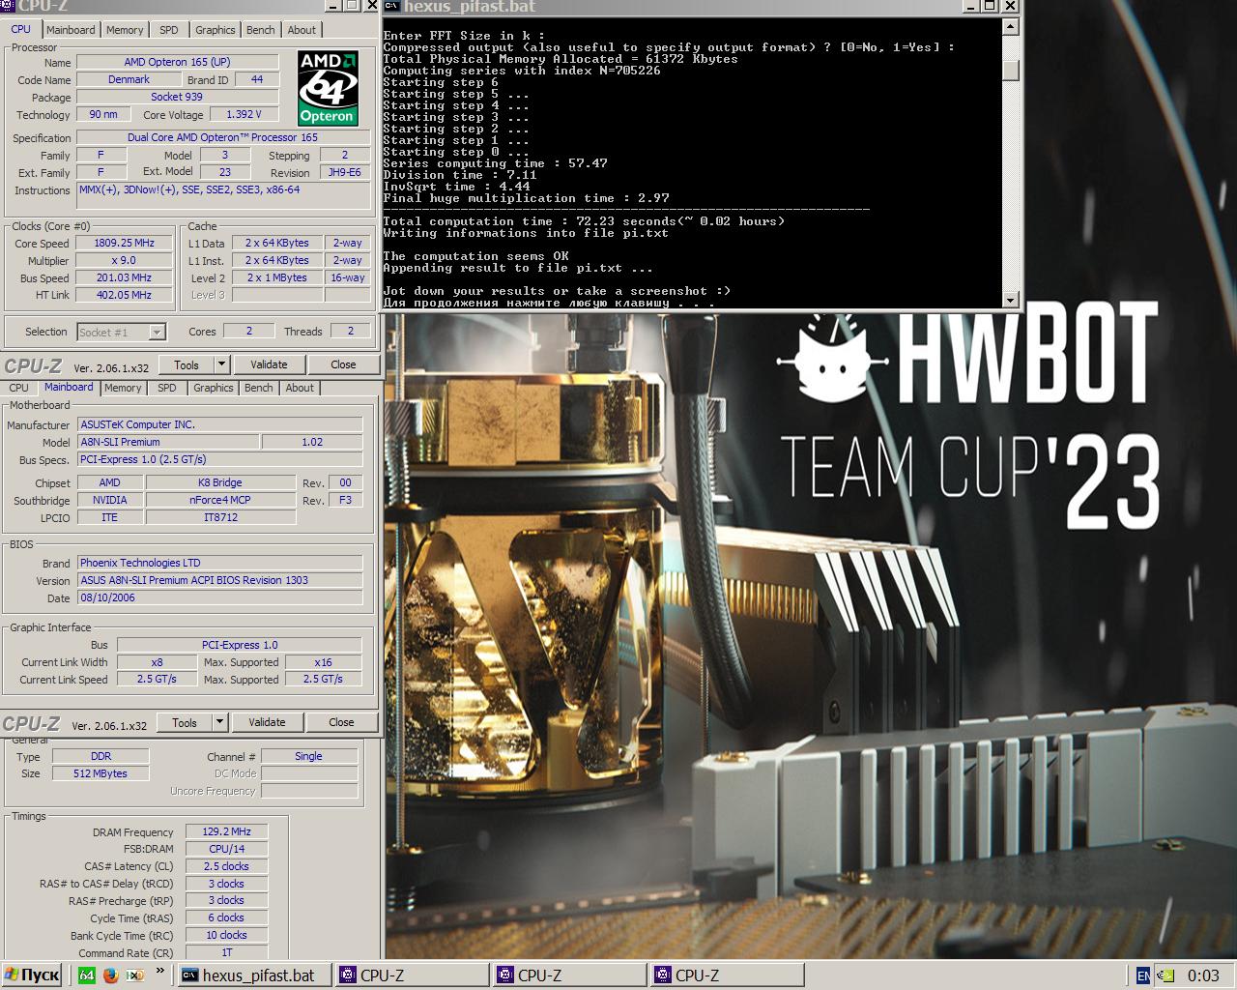1237x990 pixels.
Task: Click the Socket 939 package field
Action: 177,97
